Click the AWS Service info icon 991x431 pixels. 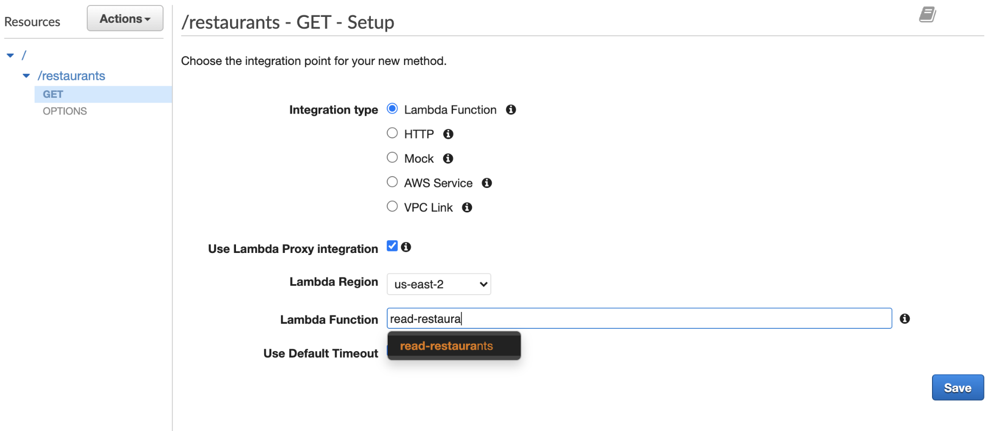(486, 183)
